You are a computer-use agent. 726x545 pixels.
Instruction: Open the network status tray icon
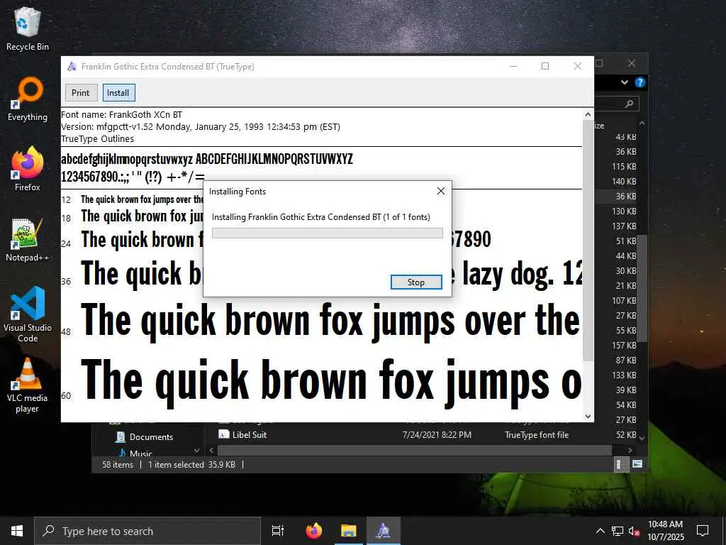click(618, 531)
